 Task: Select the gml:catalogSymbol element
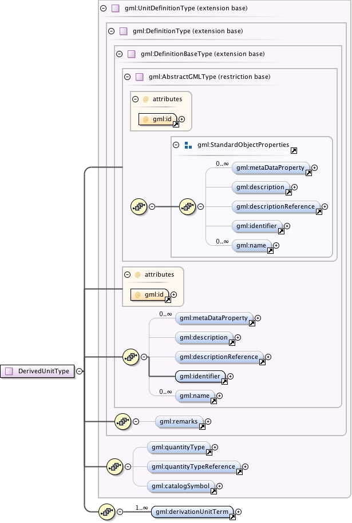[x=181, y=486]
